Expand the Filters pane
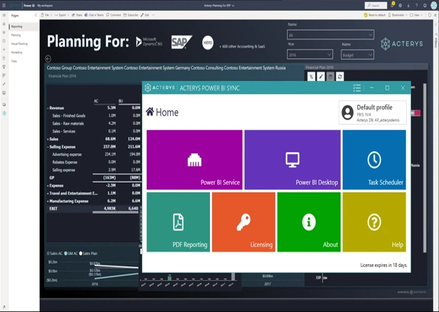This screenshot has height=312, width=439. (436, 24)
